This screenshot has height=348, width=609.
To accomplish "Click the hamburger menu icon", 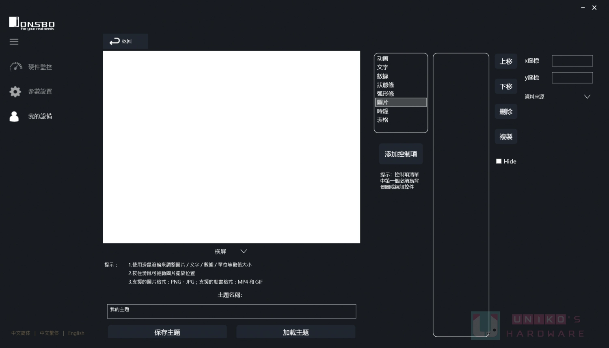I will point(14,42).
